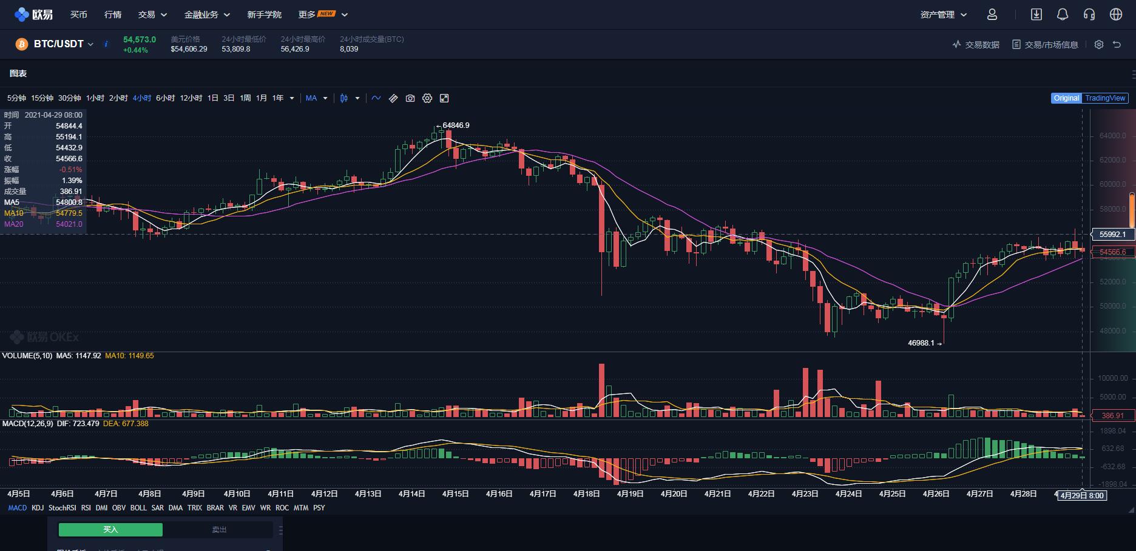The image size is (1136, 551).
Task: Select the 30分钟 interval
Action: tap(70, 98)
